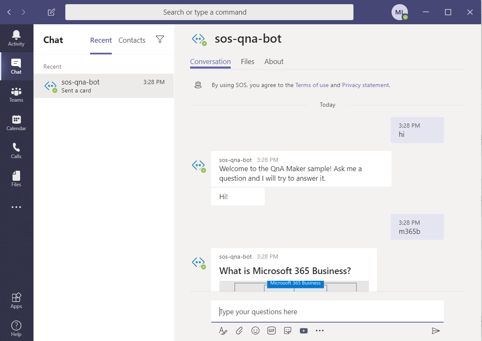Open the Privacy statement link
The height and width of the screenshot is (341, 482).
point(366,85)
